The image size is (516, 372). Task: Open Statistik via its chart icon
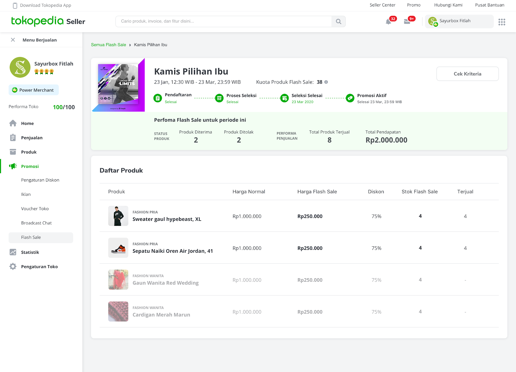click(13, 252)
